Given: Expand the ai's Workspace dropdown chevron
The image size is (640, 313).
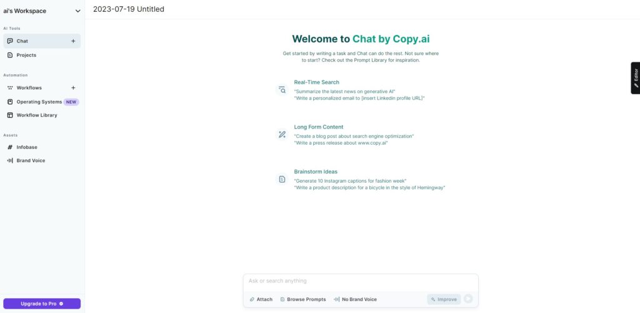Looking at the screenshot, I should (x=77, y=11).
